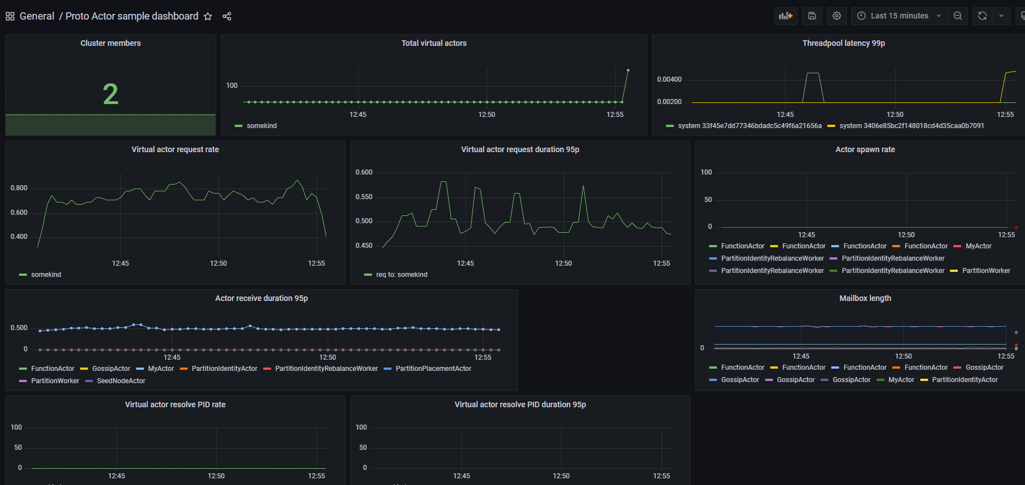Zoom out the time range
Image resolution: width=1025 pixels, height=485 pixels.
pos(958,16)
